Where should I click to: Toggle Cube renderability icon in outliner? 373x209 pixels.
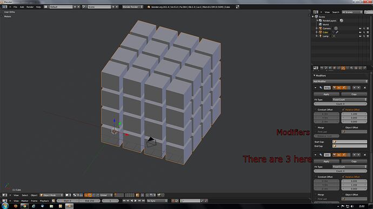pyautogui.click(x=368, y=32)
